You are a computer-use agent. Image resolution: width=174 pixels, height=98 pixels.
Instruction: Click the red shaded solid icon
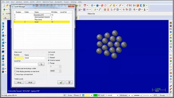[102, 5]
